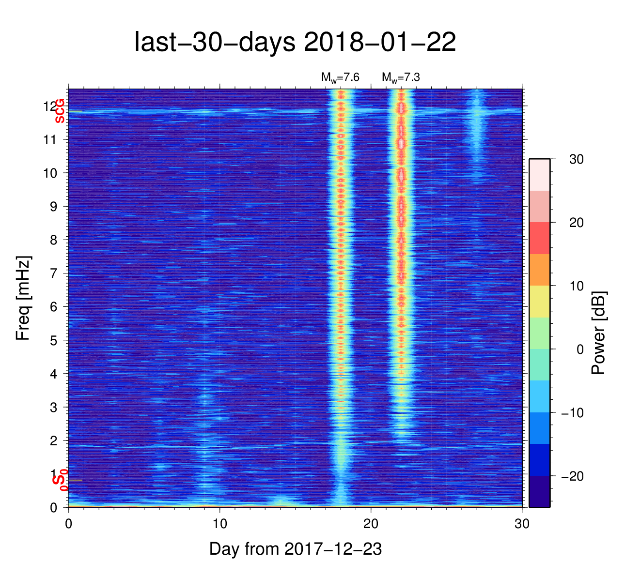Screen dimensions: 625x576
Task: Click the −20 tick label on colorbar
Action: (572, 477)
